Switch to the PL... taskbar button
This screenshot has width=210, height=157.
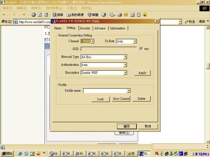(144, 154)
